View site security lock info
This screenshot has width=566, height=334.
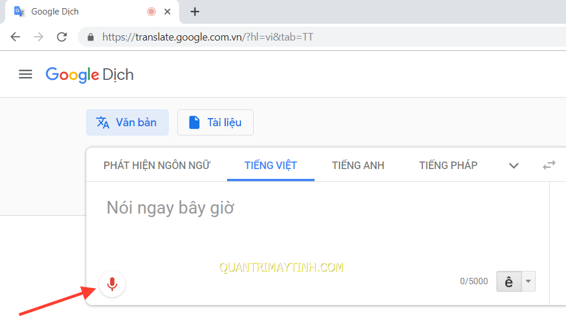coord(90,37)
